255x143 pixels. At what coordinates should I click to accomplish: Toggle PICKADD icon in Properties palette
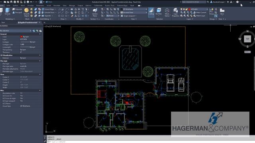point(34,31)
